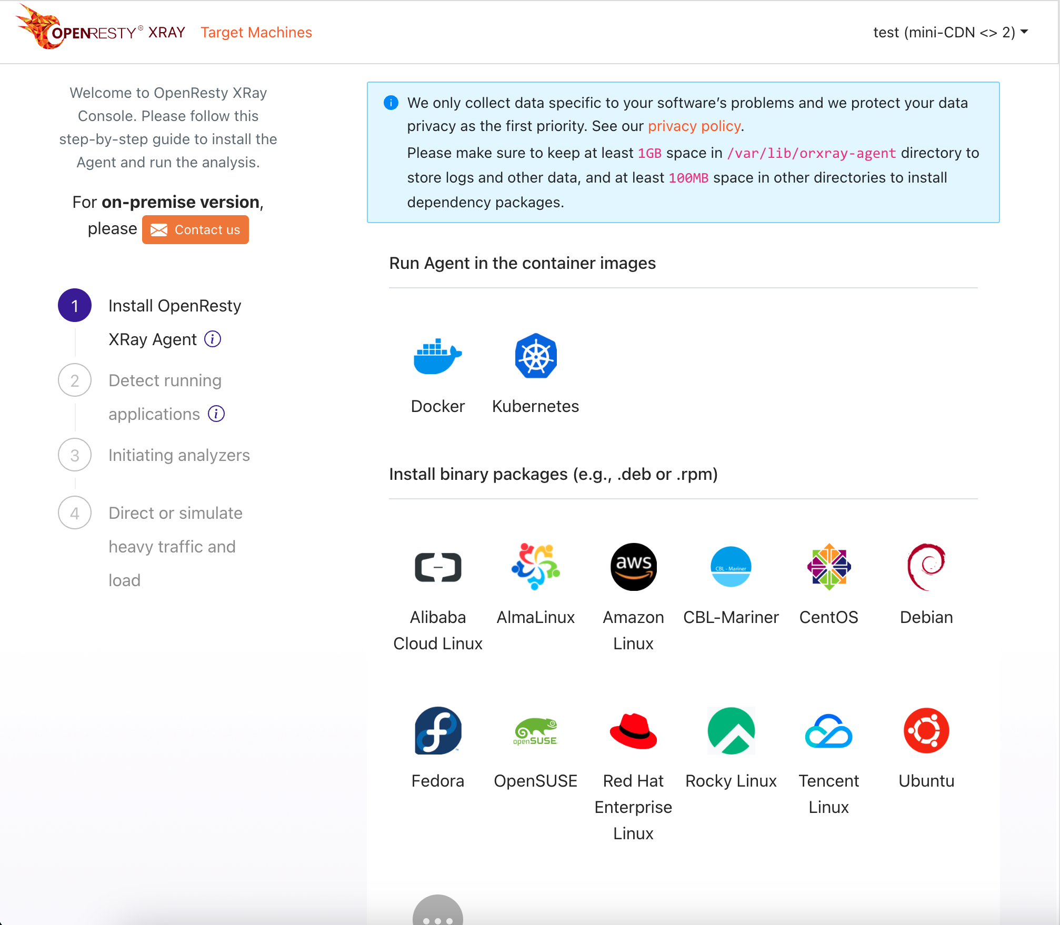Viewport: 1060px width, 925px height.
Task: Click the Docker label text
Action: pyautogui.click(x=438, y=406)
